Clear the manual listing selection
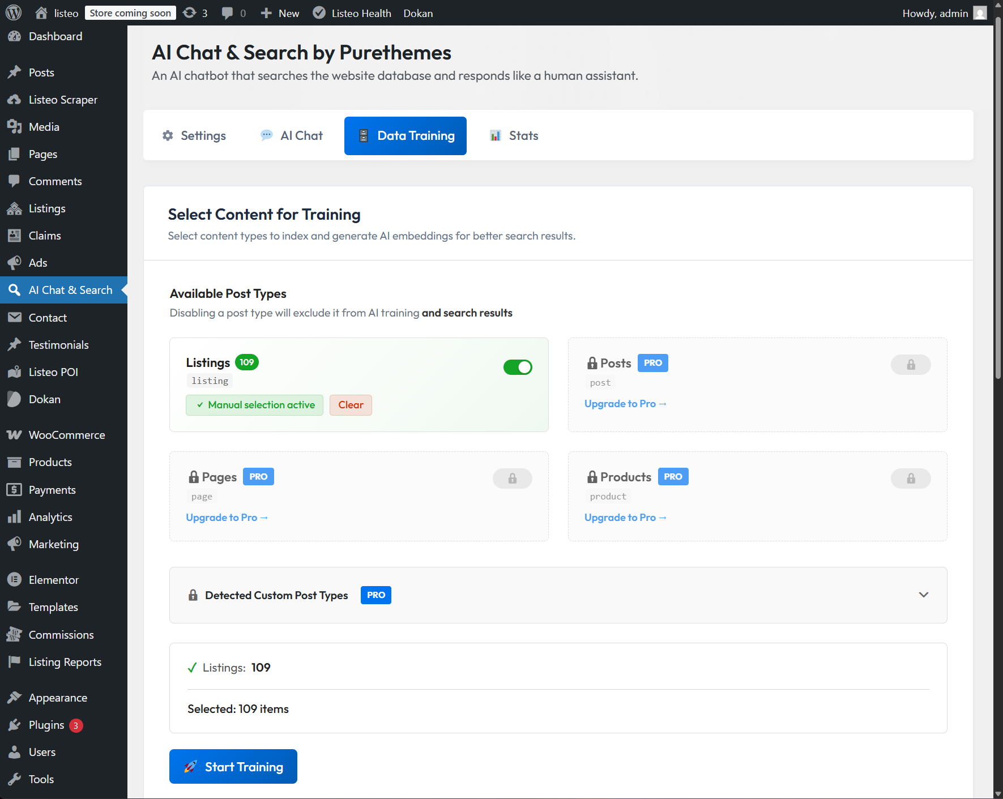The height and width of the screenshot is (799, 1003). click(351, 405)
